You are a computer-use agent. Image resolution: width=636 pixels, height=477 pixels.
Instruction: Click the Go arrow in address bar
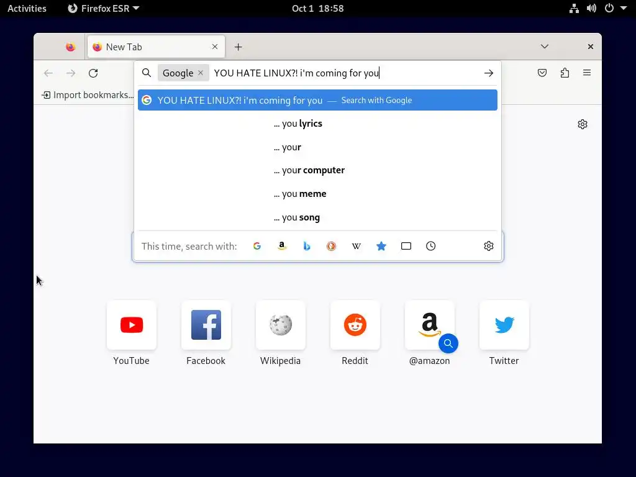point(488,73)
